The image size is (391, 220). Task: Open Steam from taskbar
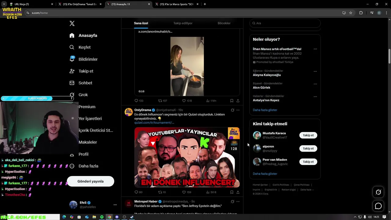coord(132,217)
